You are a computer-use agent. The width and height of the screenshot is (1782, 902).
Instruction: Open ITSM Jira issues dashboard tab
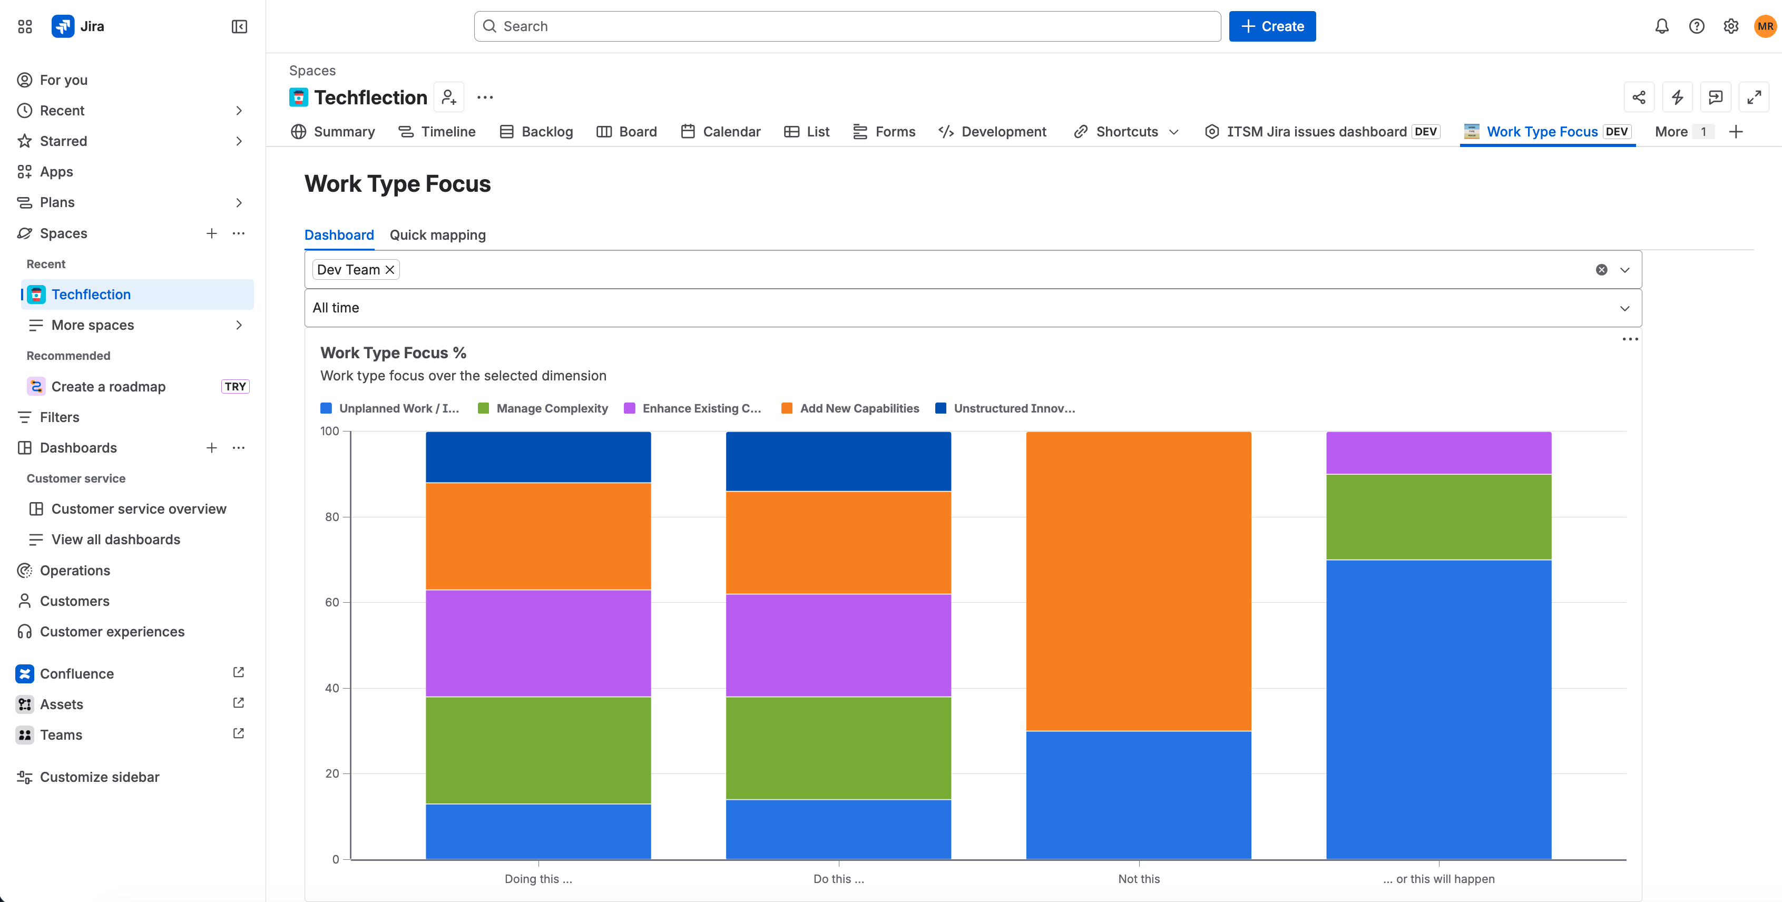[1322, 131]
